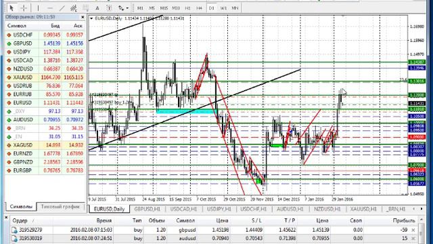
Task: Close the terminal orders panel
Action: 6,218
